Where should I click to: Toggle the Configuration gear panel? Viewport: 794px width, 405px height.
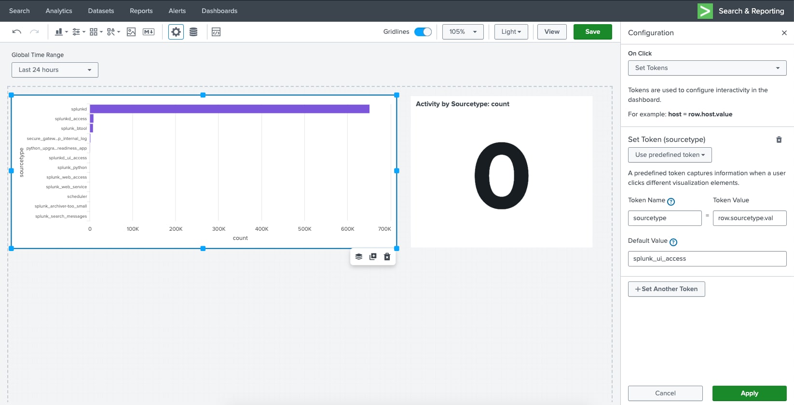(176, 32)
